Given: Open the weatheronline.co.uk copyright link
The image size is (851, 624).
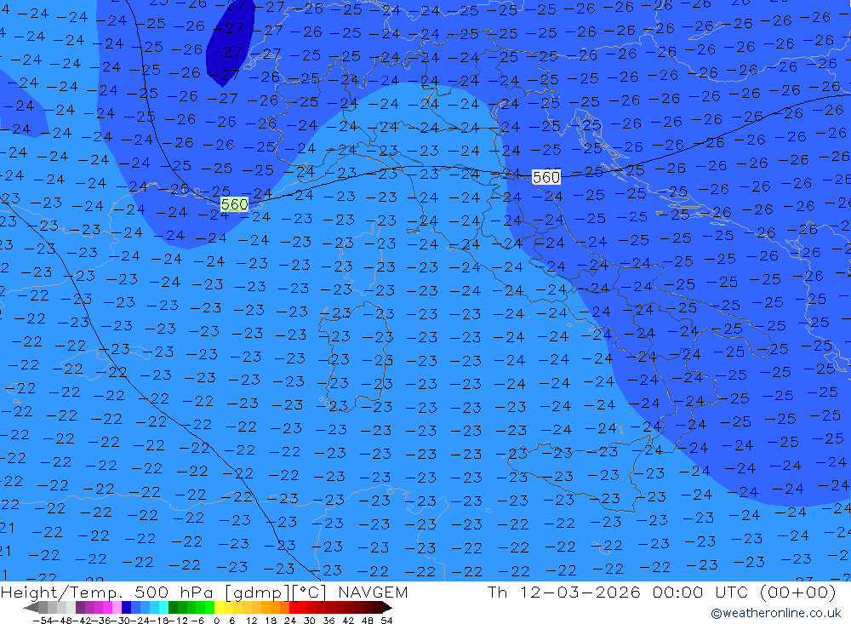Looking at the screenshot, I should 775,613.
